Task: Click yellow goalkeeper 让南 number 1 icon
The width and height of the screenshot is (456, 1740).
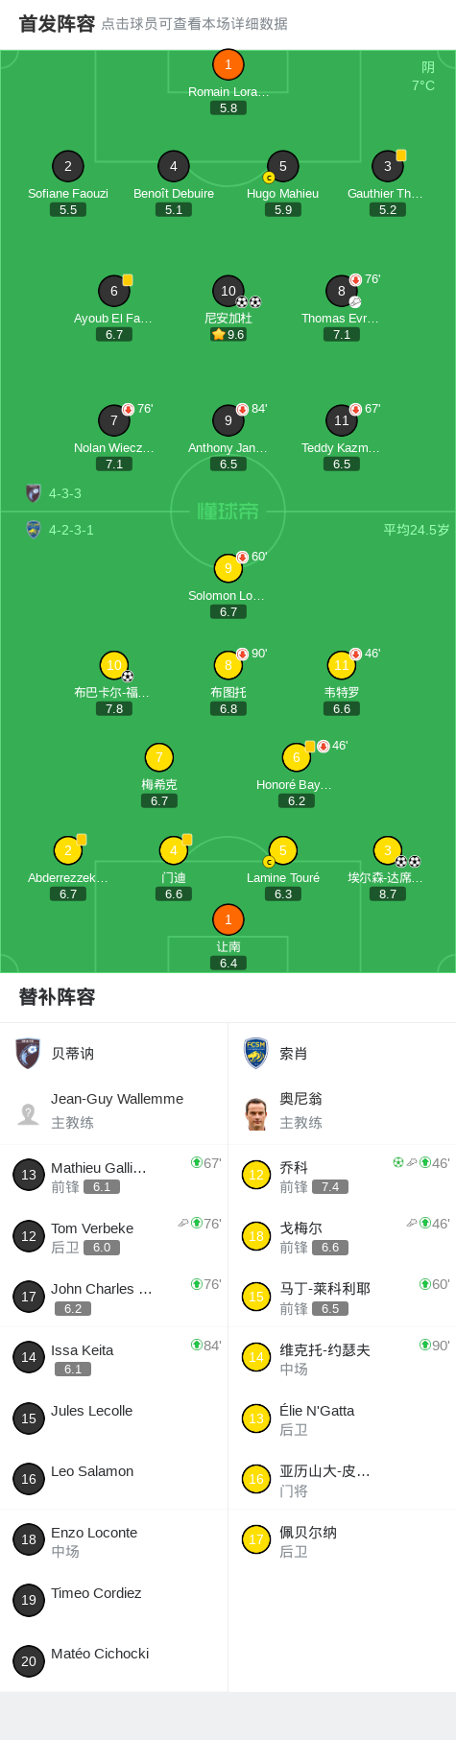Action: click(228, 918)
